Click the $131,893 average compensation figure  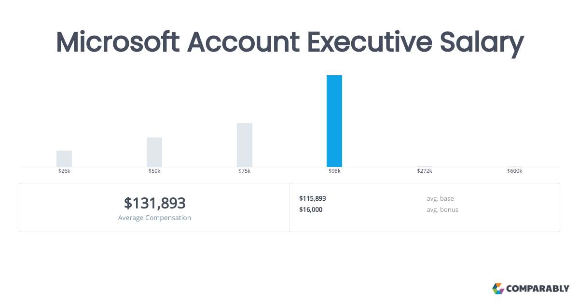(x=154, y=203)
